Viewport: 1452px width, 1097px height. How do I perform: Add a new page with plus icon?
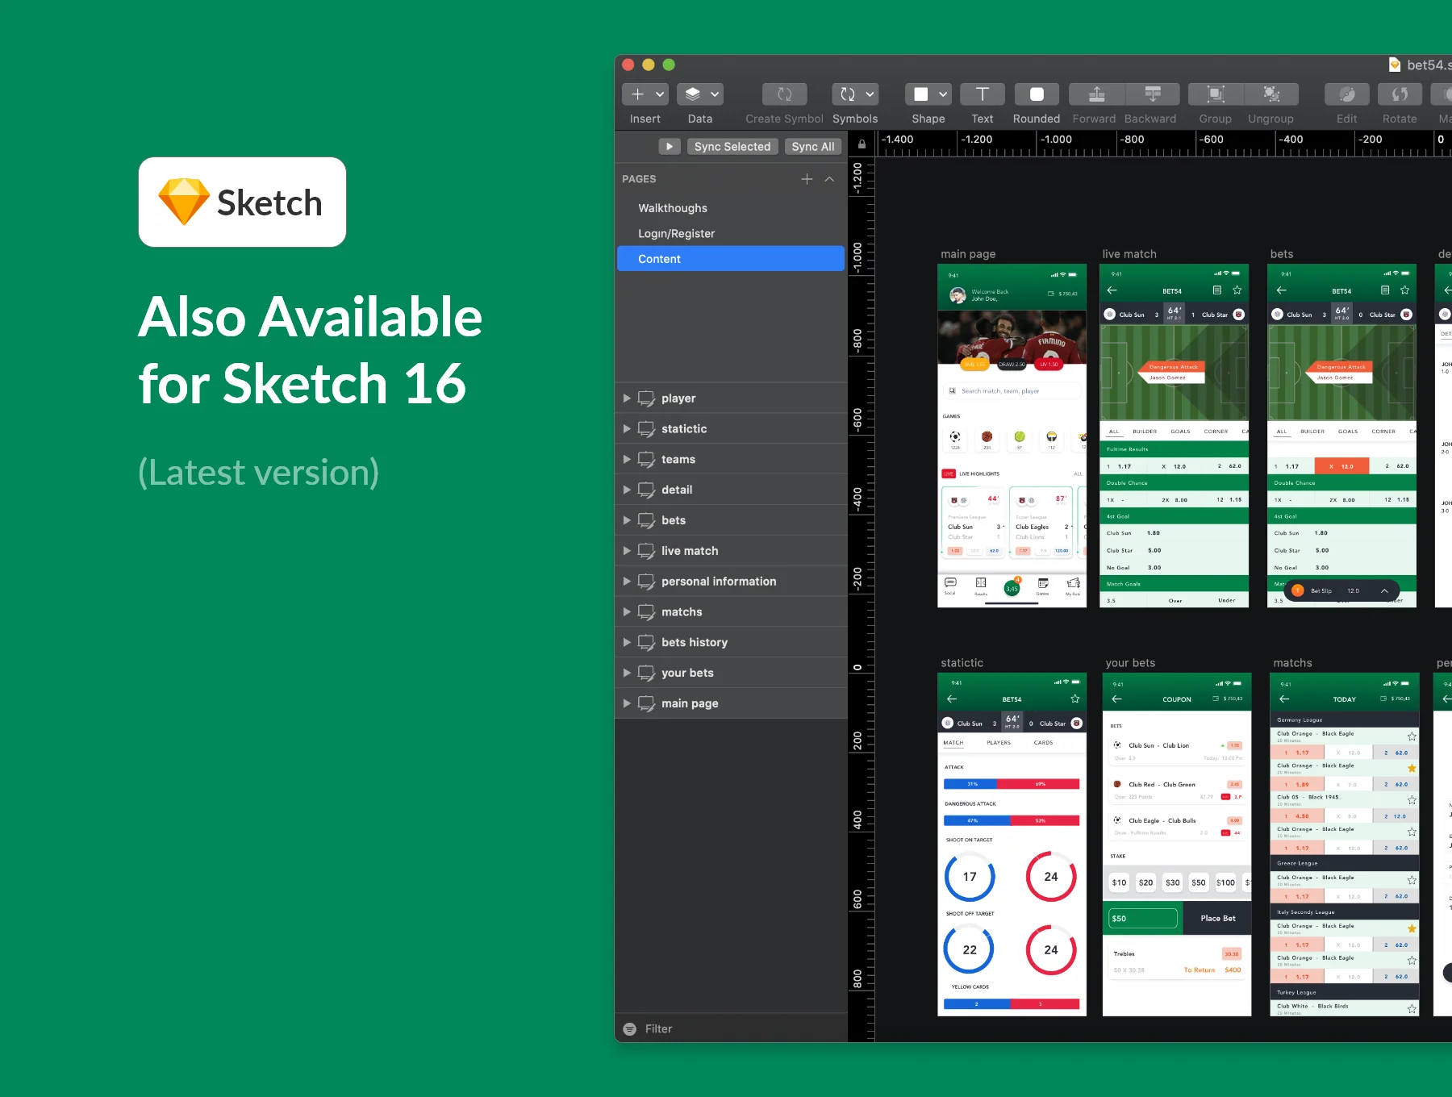807,179
